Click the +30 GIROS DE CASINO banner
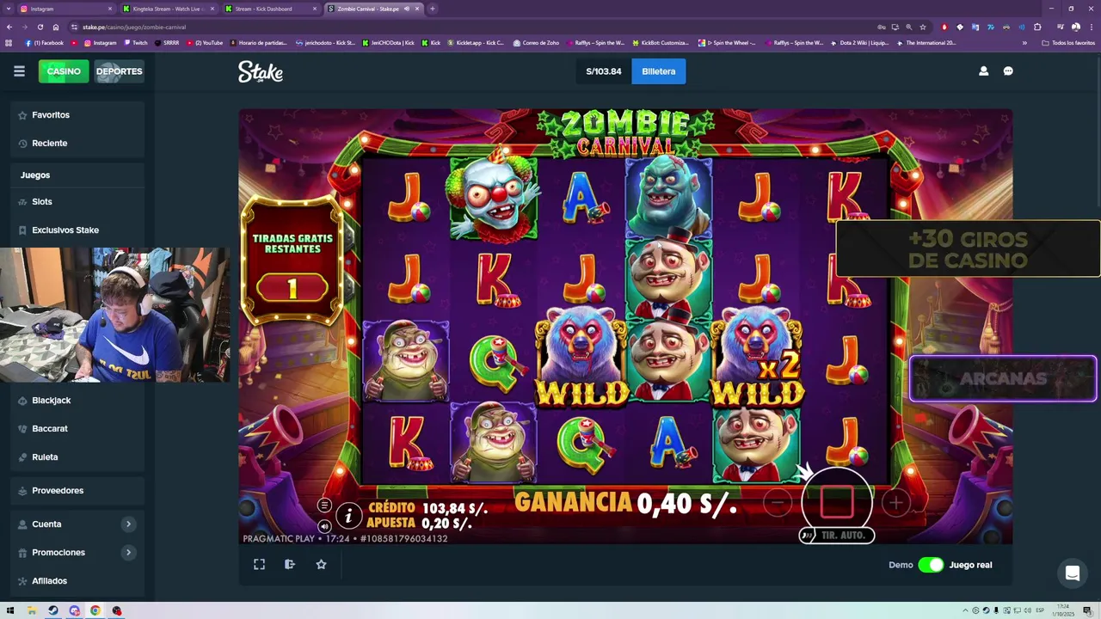 pyautogui.click(x=968, y=249)
